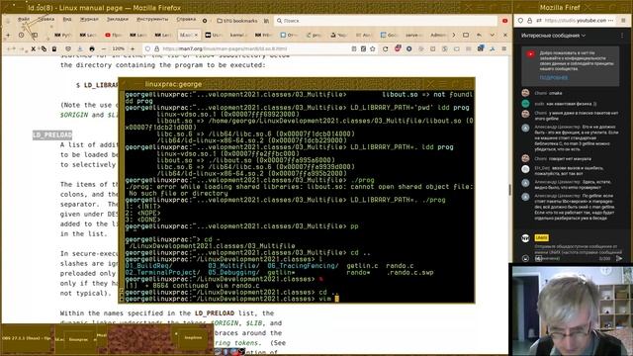Open the Инструменты menu
The image size is (633, 356).
[152, 20]
